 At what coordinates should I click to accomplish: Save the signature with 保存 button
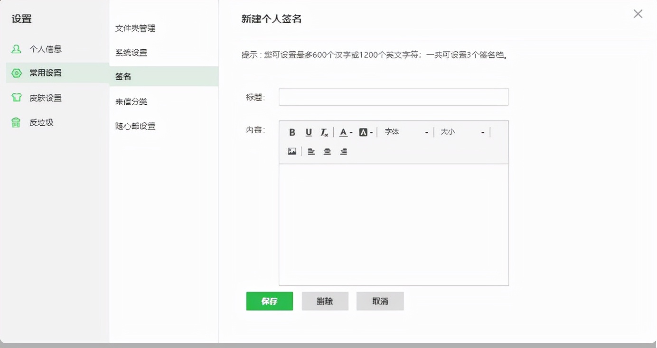click(269, 301)
